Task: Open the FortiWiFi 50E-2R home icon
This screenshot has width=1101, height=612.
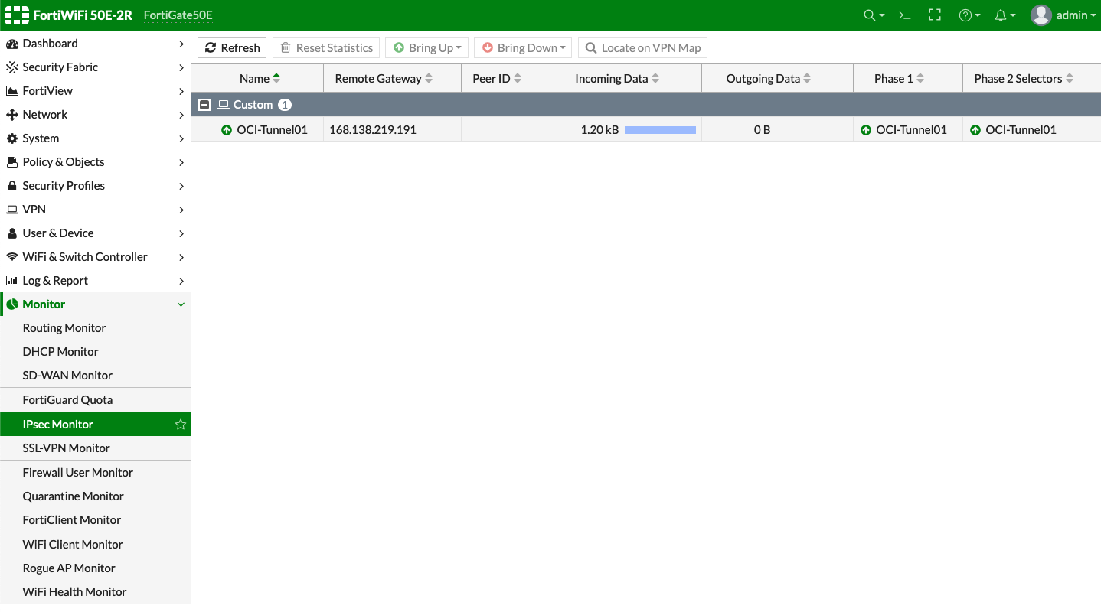Action: click(16, 15)
